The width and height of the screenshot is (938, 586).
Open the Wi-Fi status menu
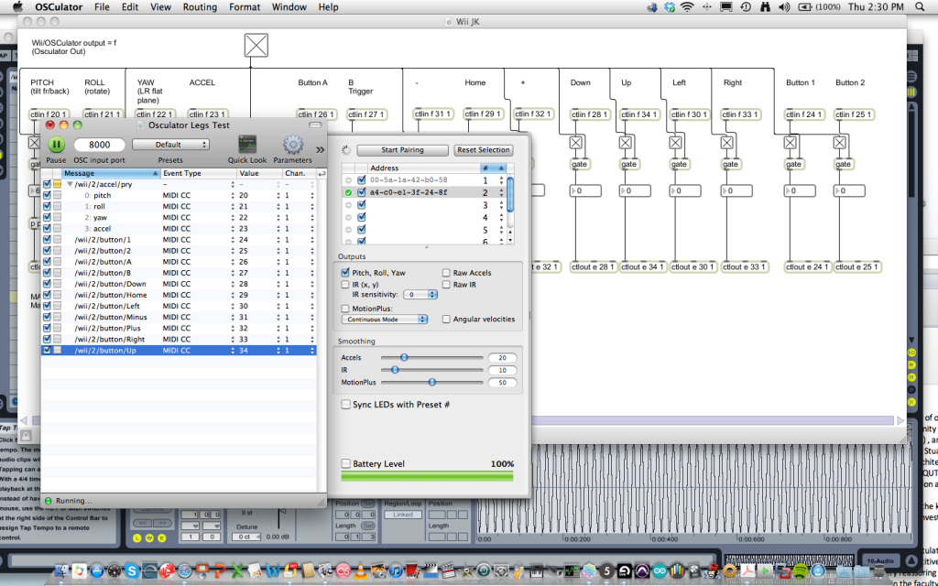pyautogui.click(x=687, y=7)
